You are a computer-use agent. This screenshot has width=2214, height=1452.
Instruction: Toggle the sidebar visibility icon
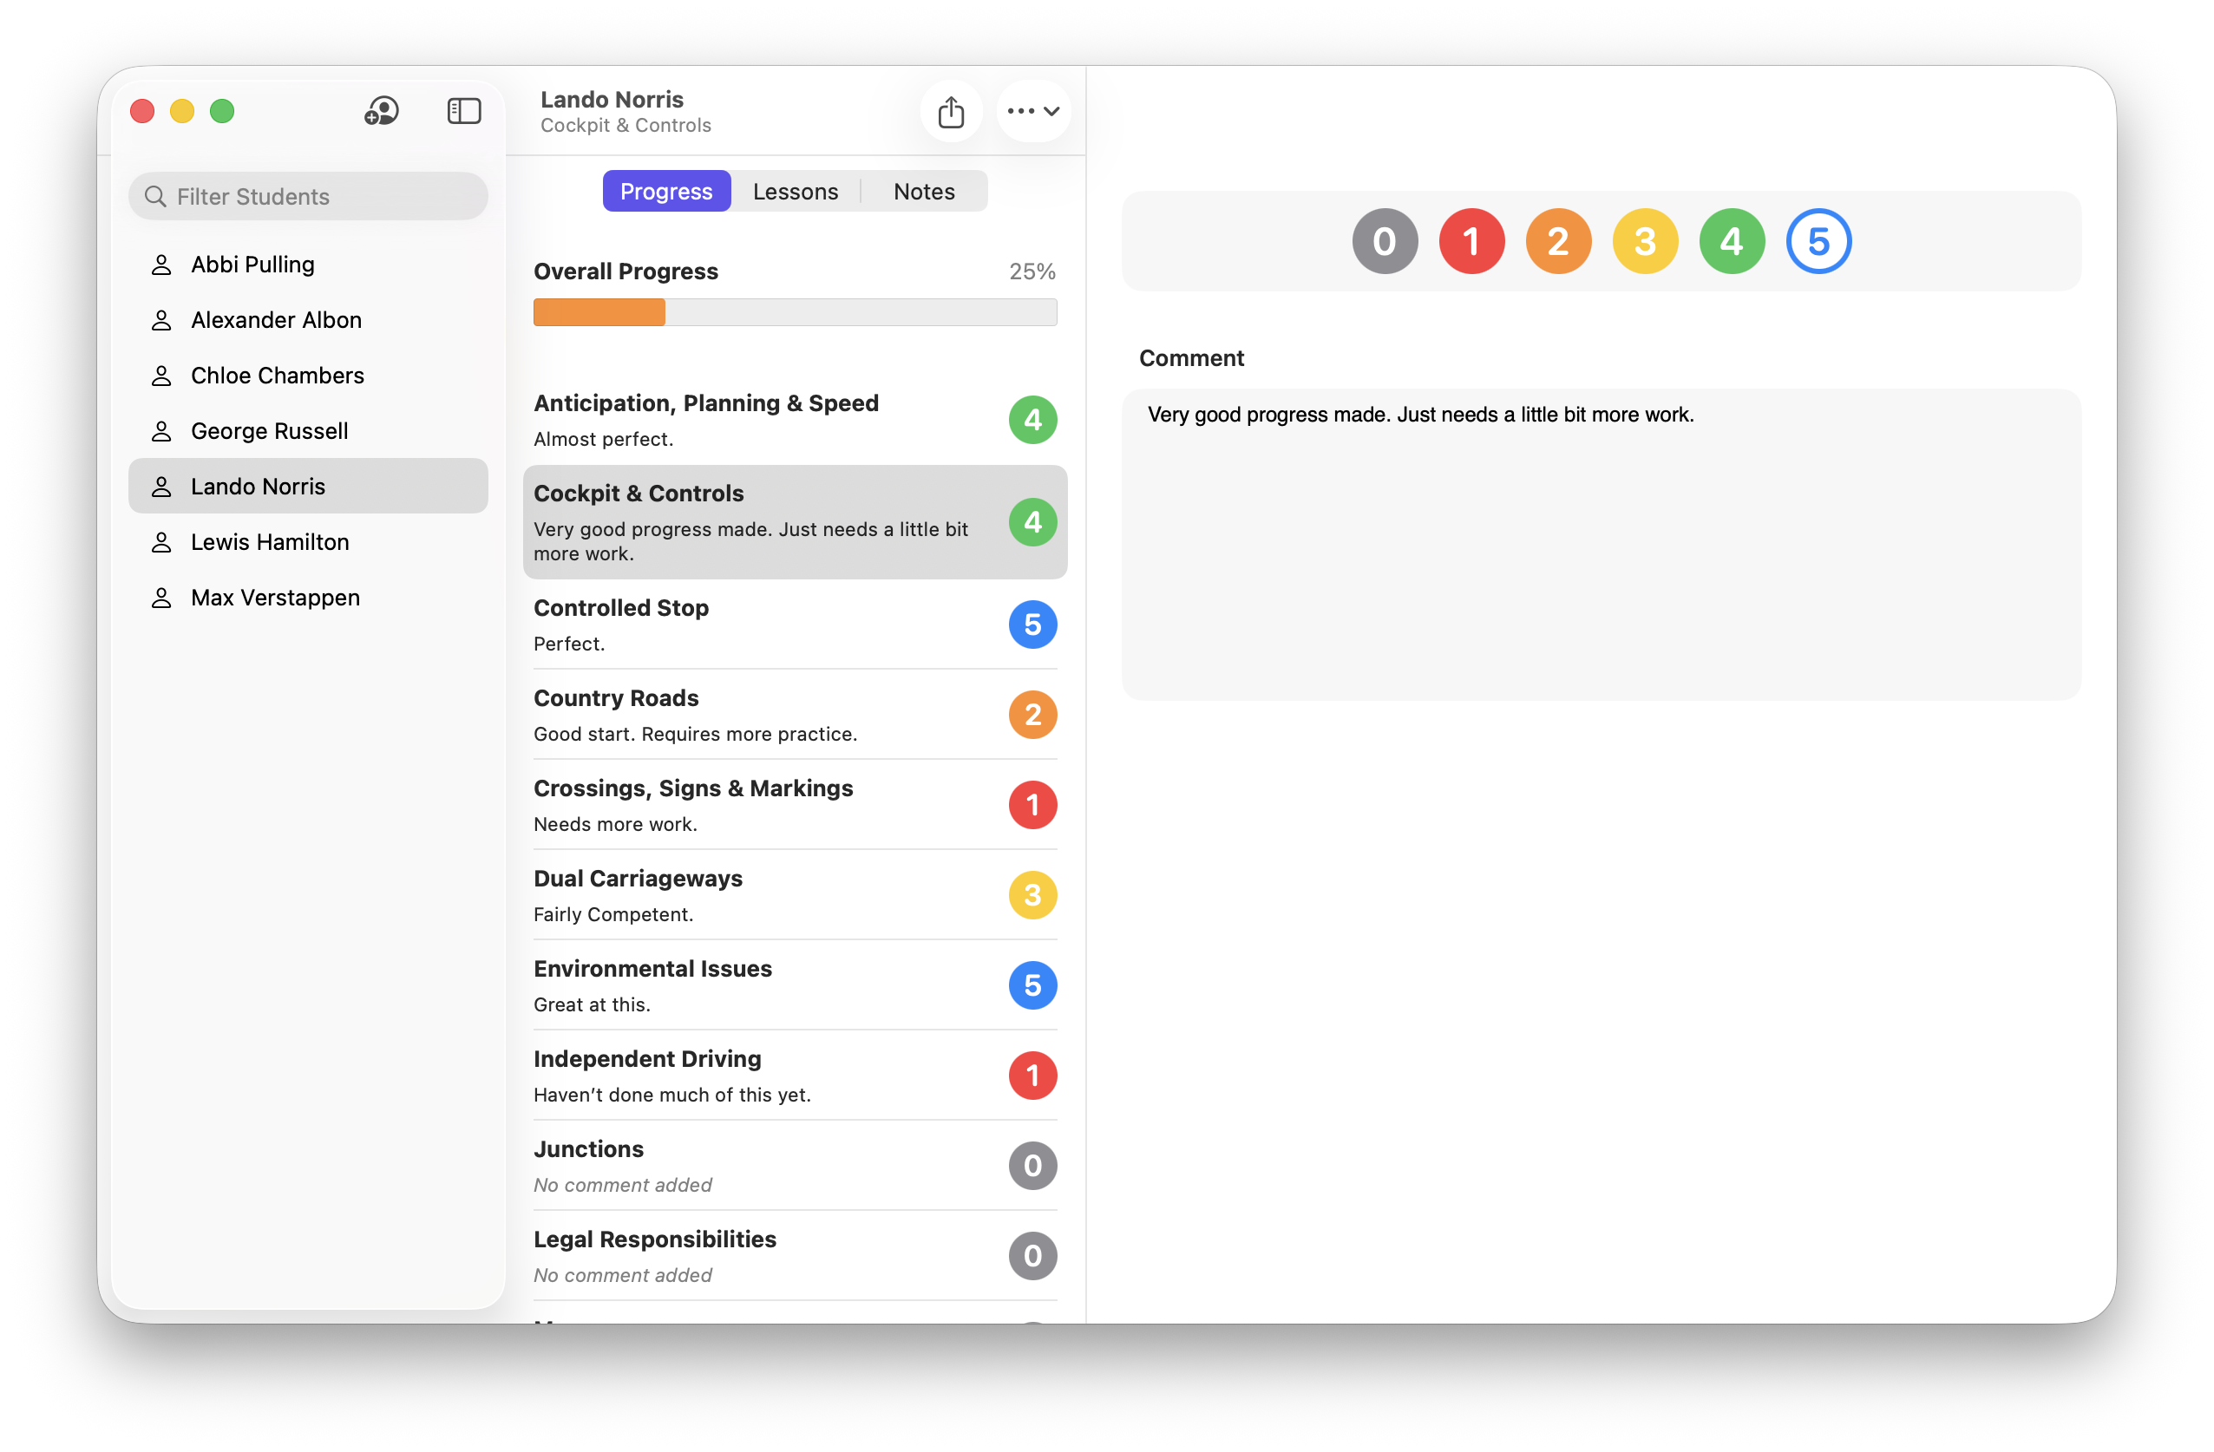pos(463,112)
